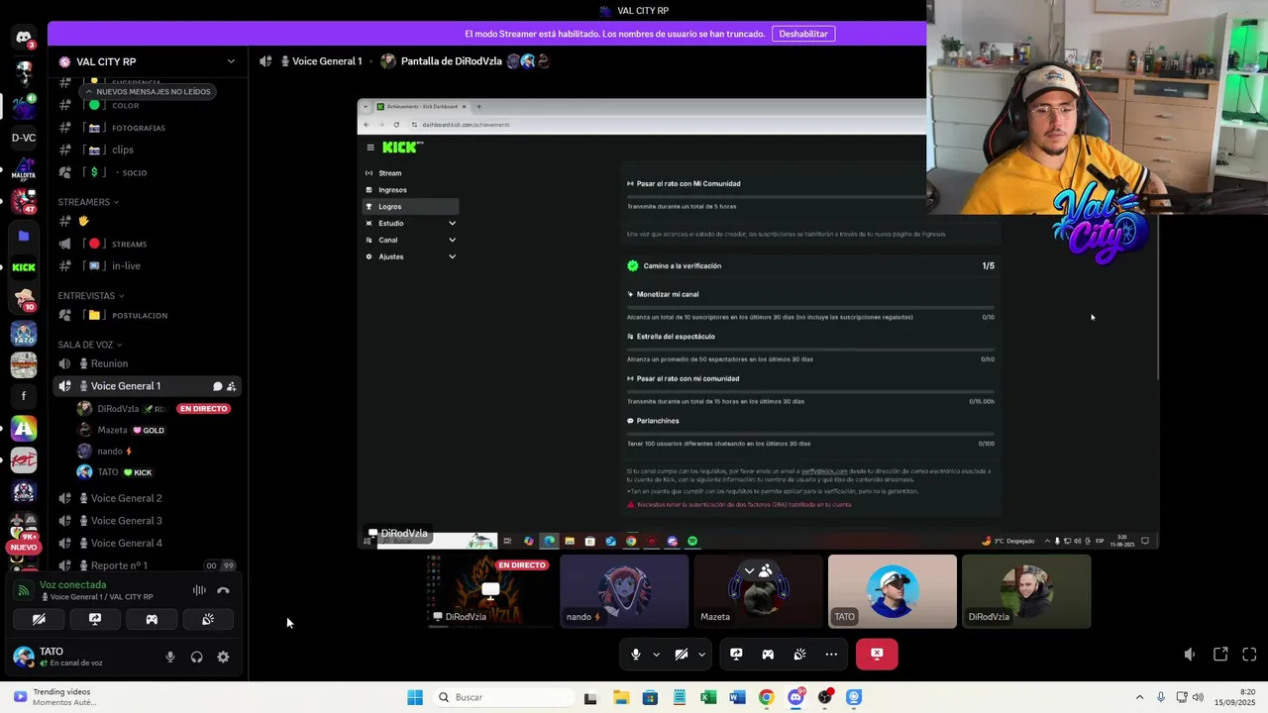The width and height of the screenshot is (1268, 713).
Task: Start an activity from the voice connected panel
Action: tap(152, 619)
